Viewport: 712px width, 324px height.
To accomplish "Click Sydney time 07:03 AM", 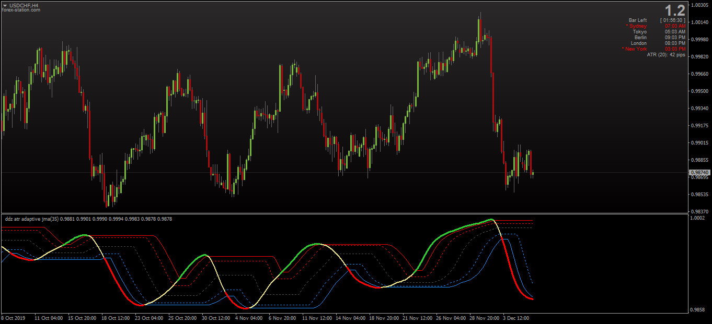I will pos(675,26).
